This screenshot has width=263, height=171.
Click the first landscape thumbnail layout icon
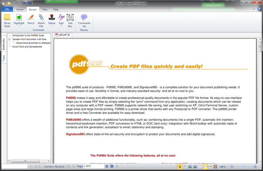190,167
